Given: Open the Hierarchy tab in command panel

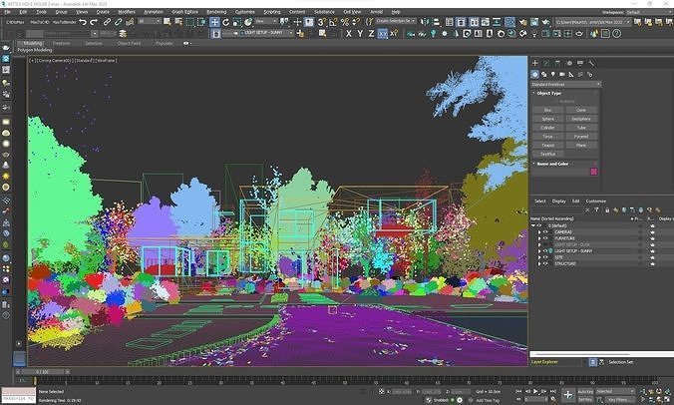Looking at the screenshot, I should (557, 63).
